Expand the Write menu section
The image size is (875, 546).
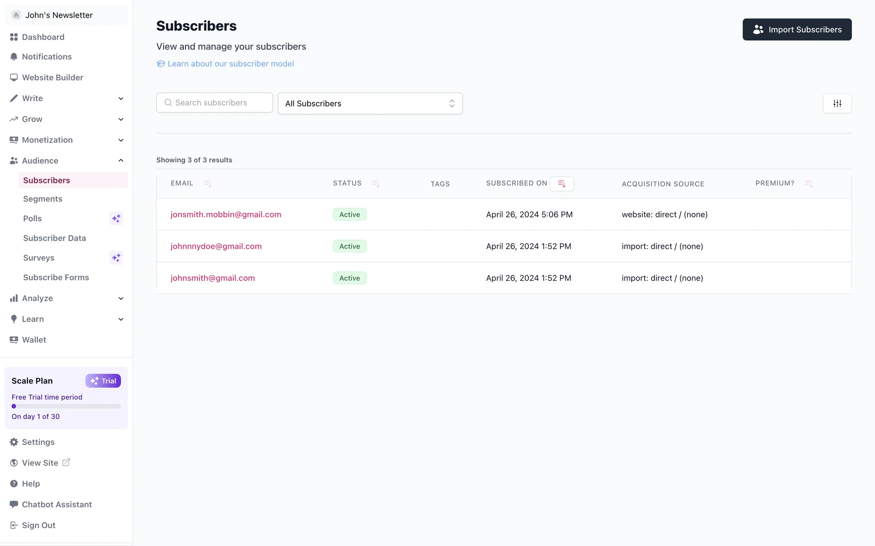121,99
